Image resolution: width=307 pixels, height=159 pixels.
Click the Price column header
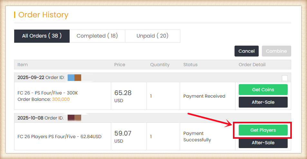120,65
